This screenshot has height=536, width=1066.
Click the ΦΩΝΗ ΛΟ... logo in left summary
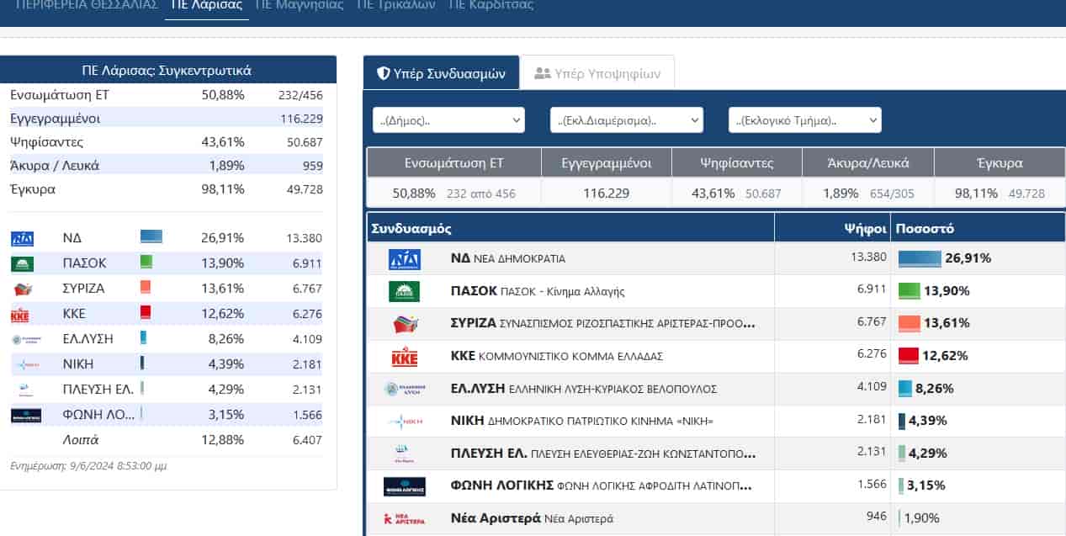26,416
